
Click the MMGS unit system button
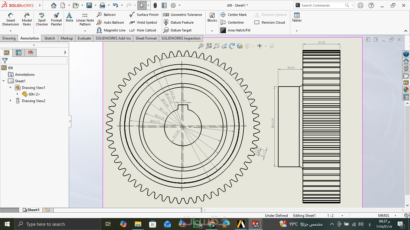pos(384,216)
